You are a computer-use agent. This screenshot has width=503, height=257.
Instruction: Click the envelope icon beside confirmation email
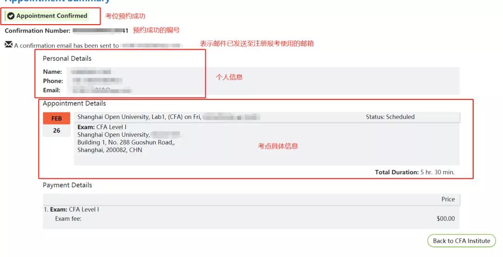pos(9,44)
